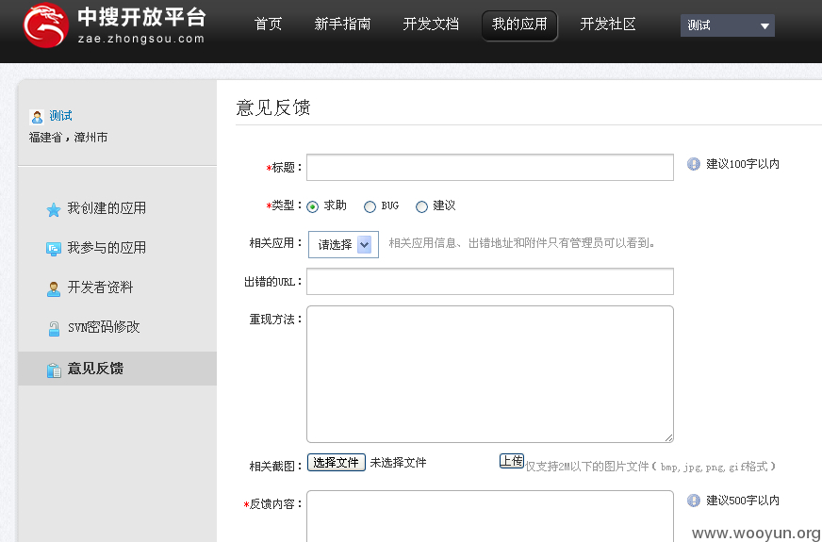Select the 求助 radio button
This screenshot has height=542, width=822.
pos(312,206)
